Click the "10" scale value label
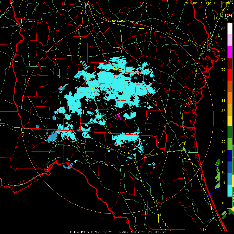This screenshot has width=234, height=234. 223,172
